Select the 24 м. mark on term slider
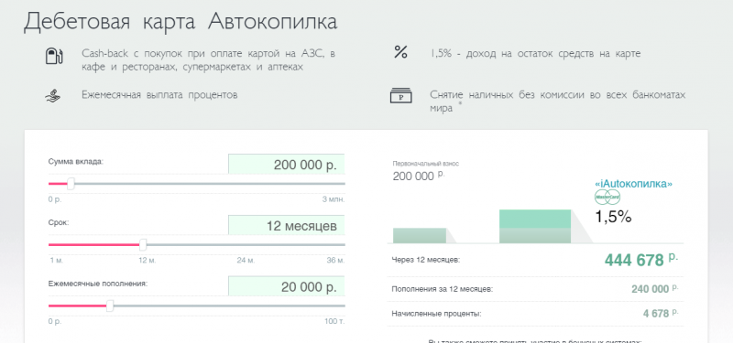 click(246, 261)
